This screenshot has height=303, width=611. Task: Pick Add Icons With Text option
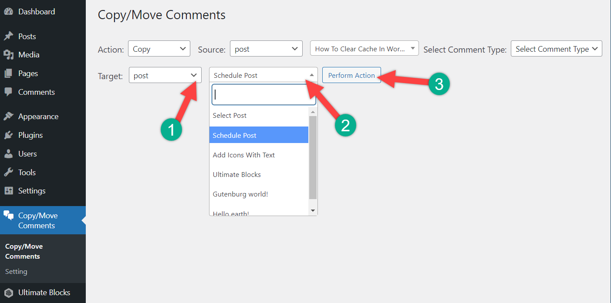click(259, 155)
